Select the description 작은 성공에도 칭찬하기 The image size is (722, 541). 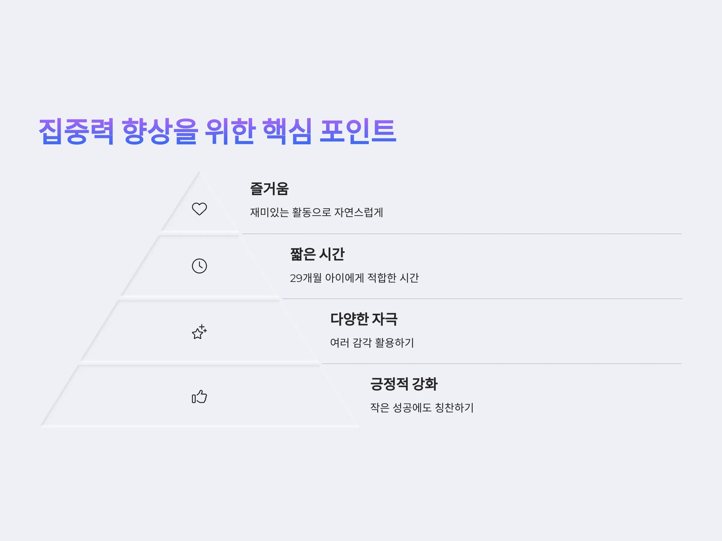pos(422,408)
